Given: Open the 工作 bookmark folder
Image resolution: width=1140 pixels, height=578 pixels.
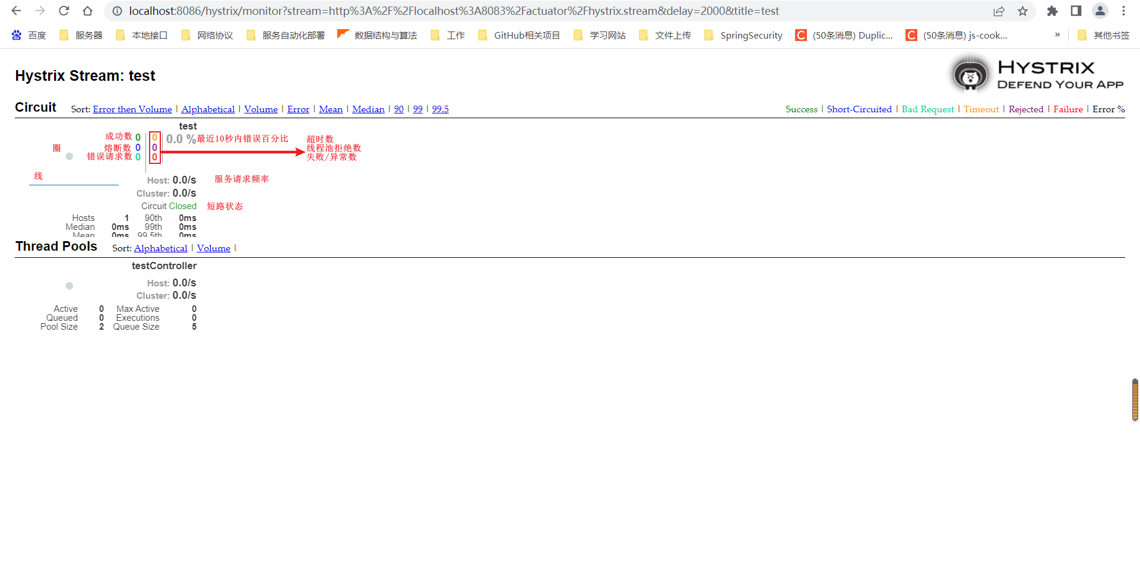Looking at the screenshot, I should click(448, 35).
